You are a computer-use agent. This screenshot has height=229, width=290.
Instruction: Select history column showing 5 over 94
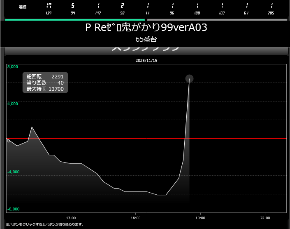[73, 8]
